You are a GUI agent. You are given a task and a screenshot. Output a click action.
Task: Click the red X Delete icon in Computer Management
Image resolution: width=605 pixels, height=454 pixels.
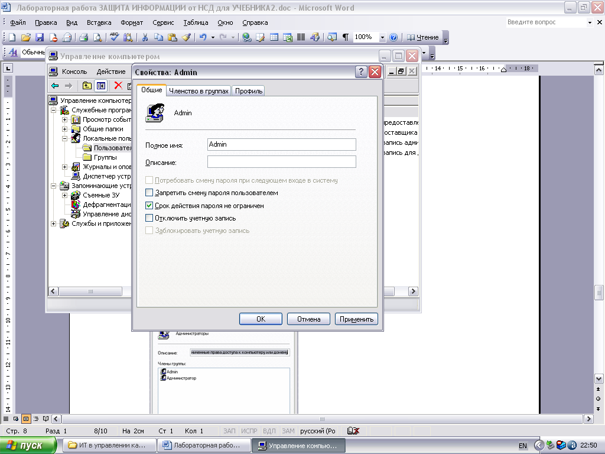(x=118, y=86)
